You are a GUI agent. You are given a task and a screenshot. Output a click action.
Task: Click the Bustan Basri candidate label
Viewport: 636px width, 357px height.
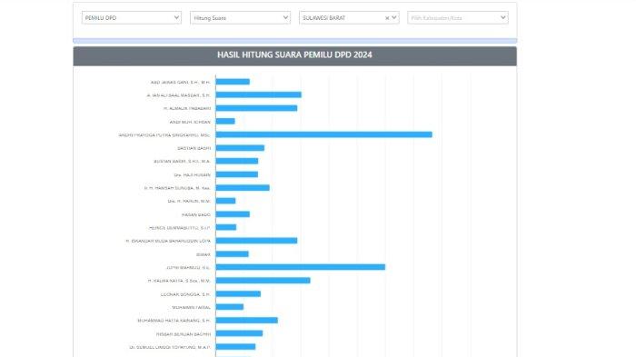182,162
